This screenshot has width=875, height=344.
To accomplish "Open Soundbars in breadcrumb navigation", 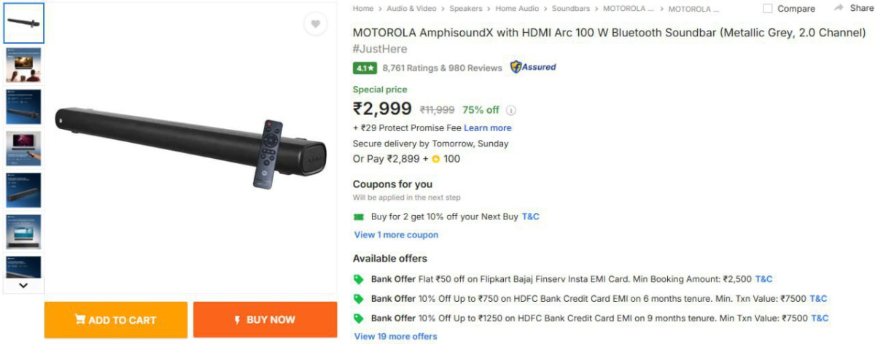I will [x=571, y=9].
